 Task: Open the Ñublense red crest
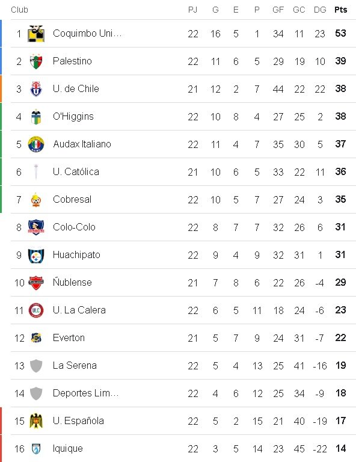(x=36, y=283)
